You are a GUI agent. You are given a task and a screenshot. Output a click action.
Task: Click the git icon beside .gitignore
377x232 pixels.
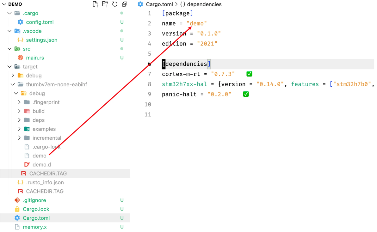(x=17, y=200)
